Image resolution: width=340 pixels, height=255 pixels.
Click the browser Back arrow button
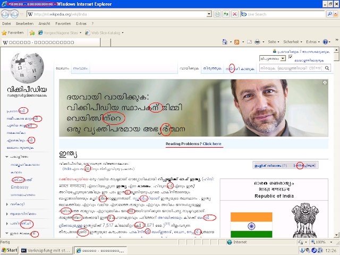pos(5,14)
